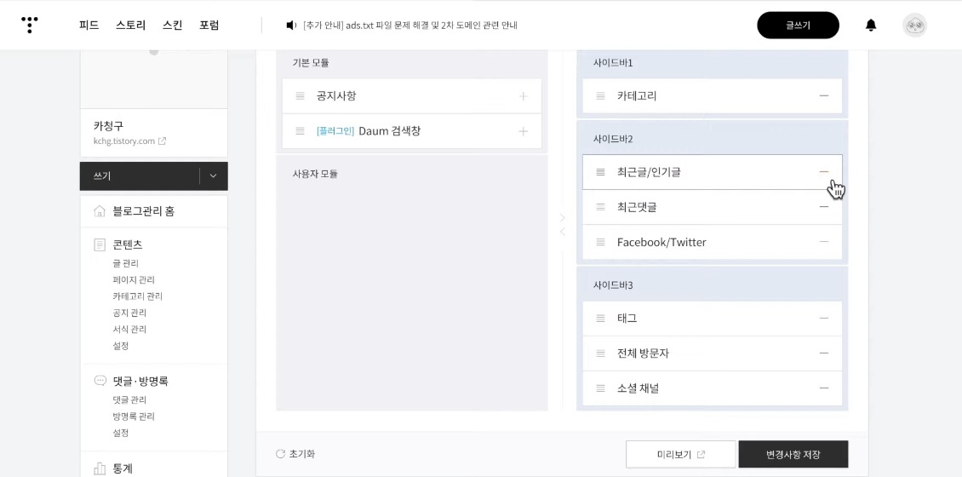This screenshot has width=962, height=477.
Task: Remove the 최근댓글 module with minus icon
Action: click(824, 207)
